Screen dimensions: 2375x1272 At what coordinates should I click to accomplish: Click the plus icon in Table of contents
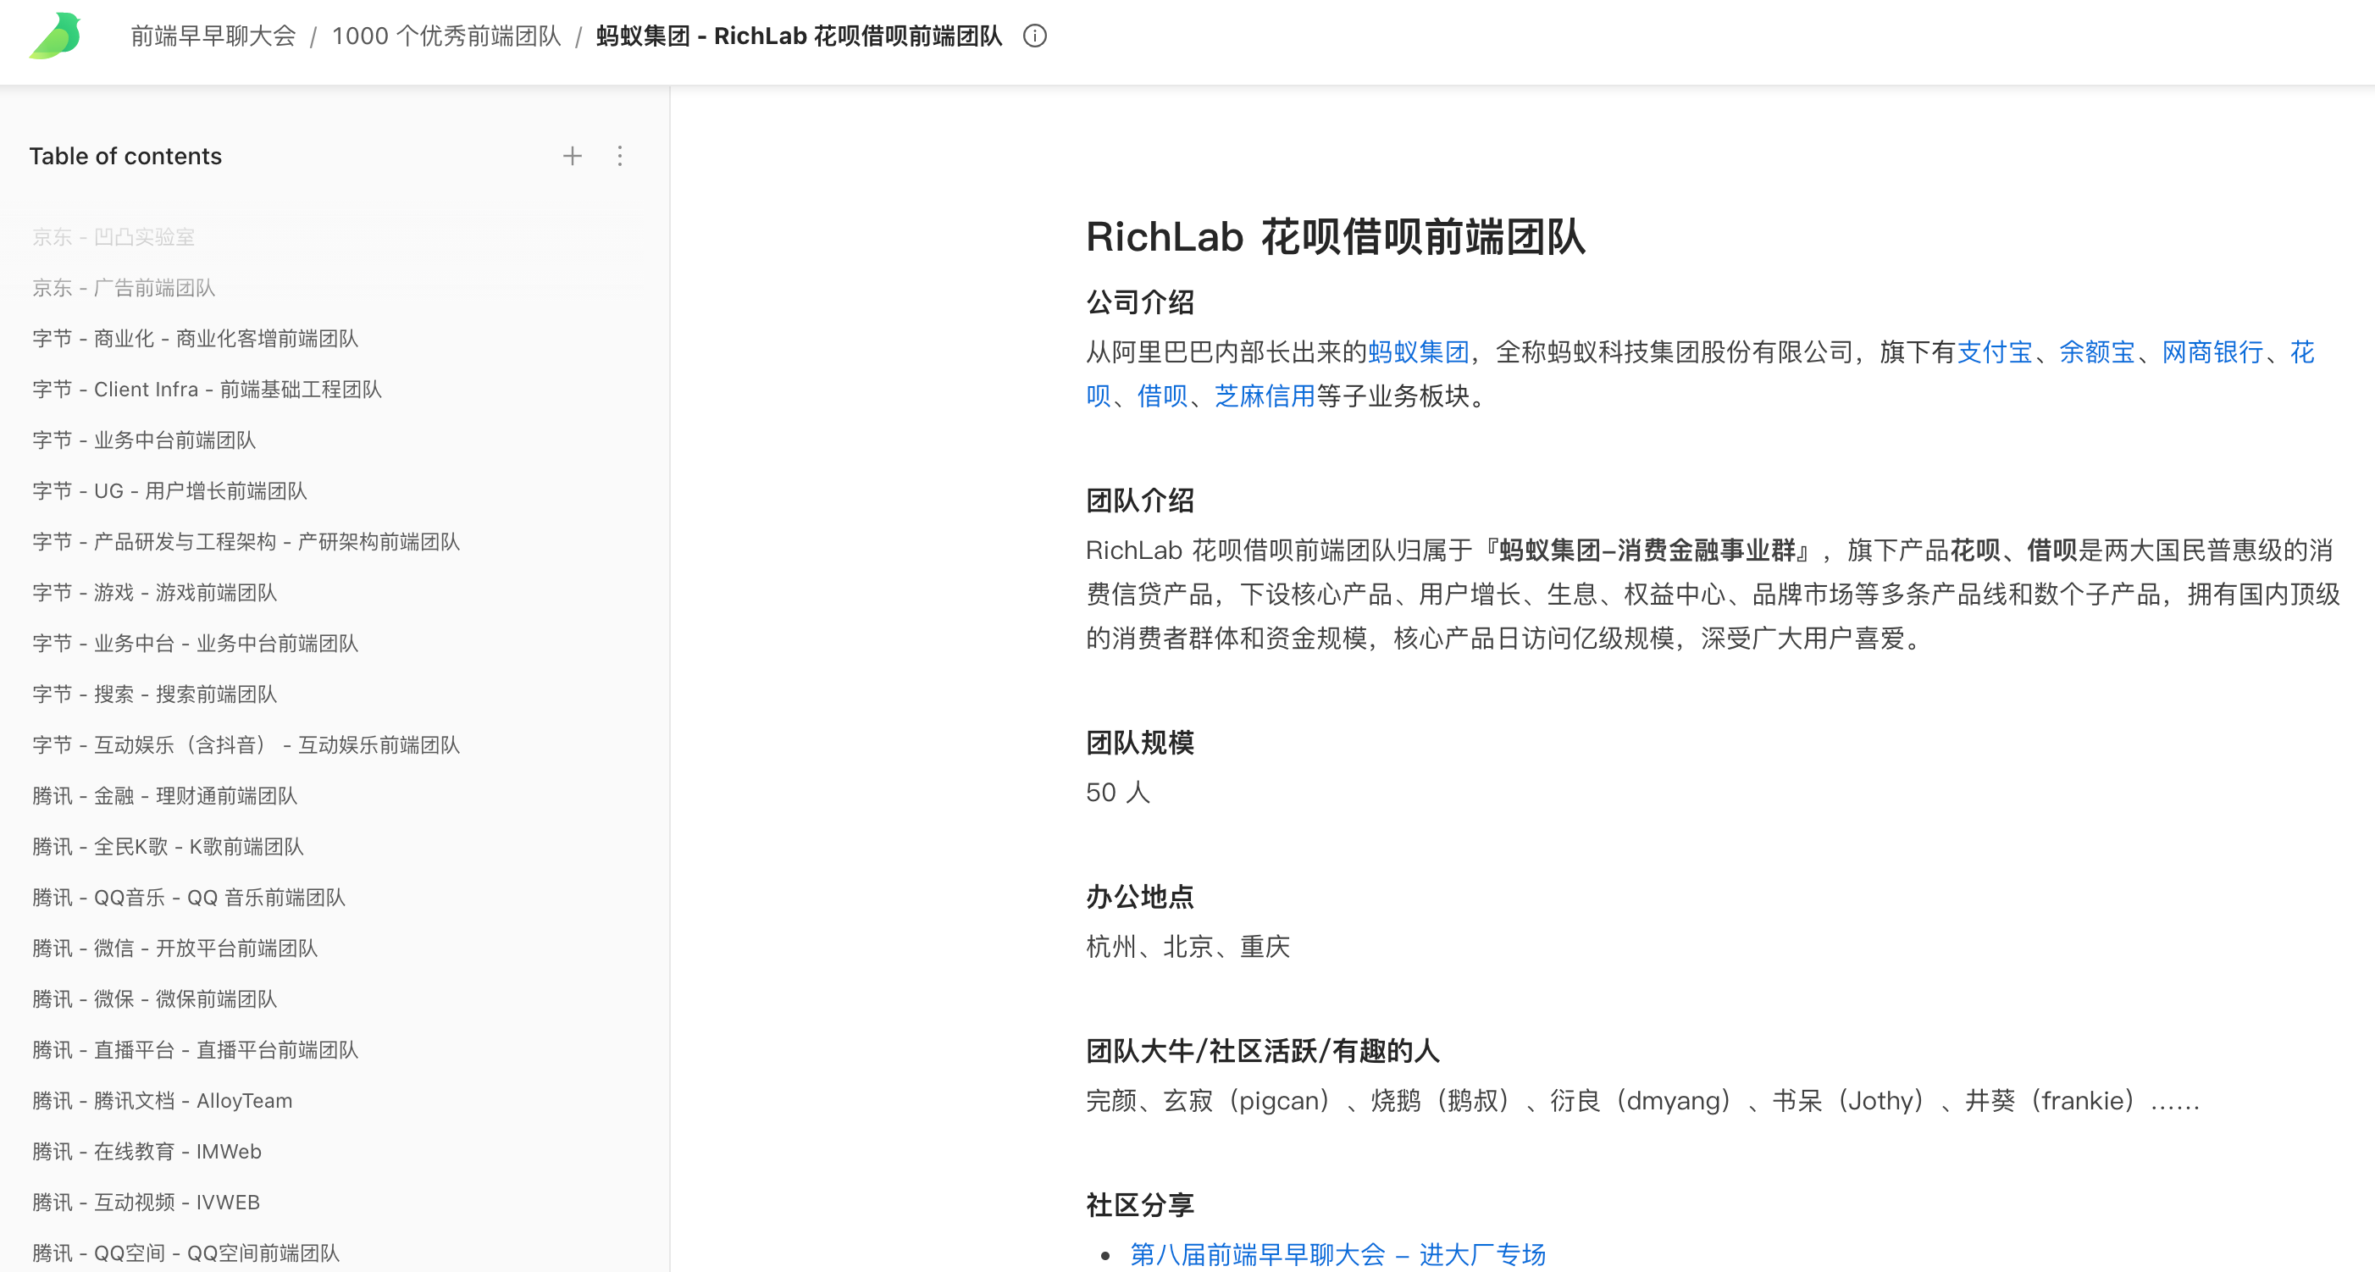pos(573,156)
